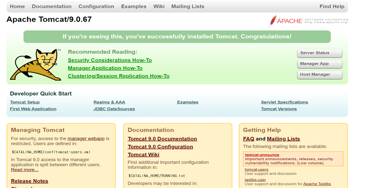This screenshot has height=188, width=369.
Task: Click the Server Status button
Action: tap(320, 53)
